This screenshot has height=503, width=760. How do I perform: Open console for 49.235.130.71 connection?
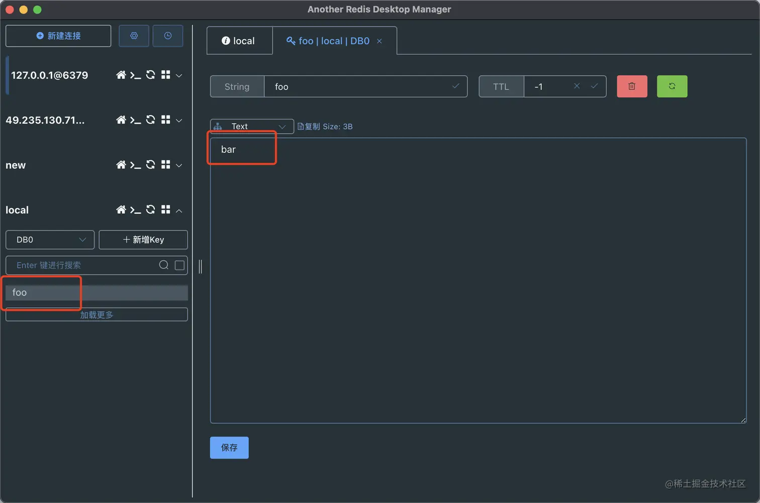coord(135,120)
